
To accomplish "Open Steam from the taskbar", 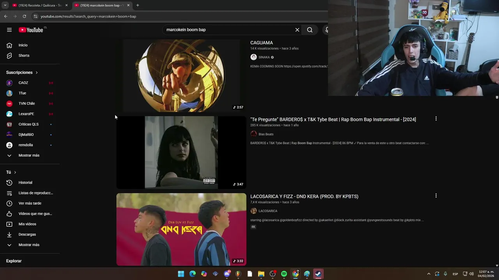I will point(318,274).
